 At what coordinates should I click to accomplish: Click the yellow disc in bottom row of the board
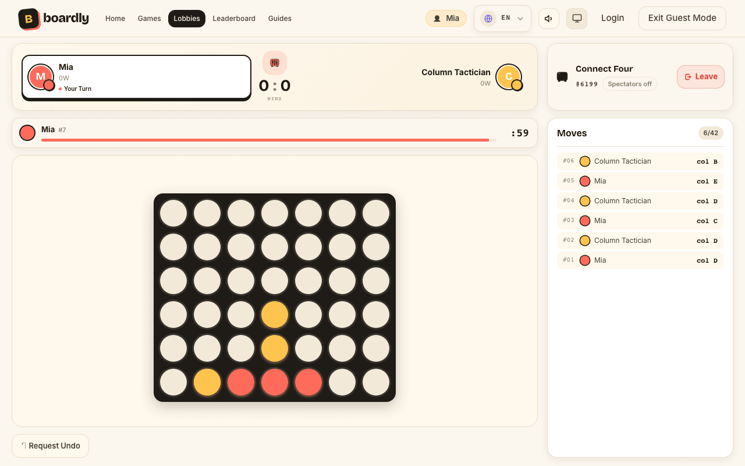pos(207,382)
